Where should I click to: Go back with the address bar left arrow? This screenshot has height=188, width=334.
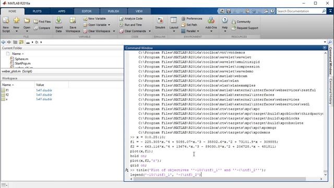pos(3,42)
